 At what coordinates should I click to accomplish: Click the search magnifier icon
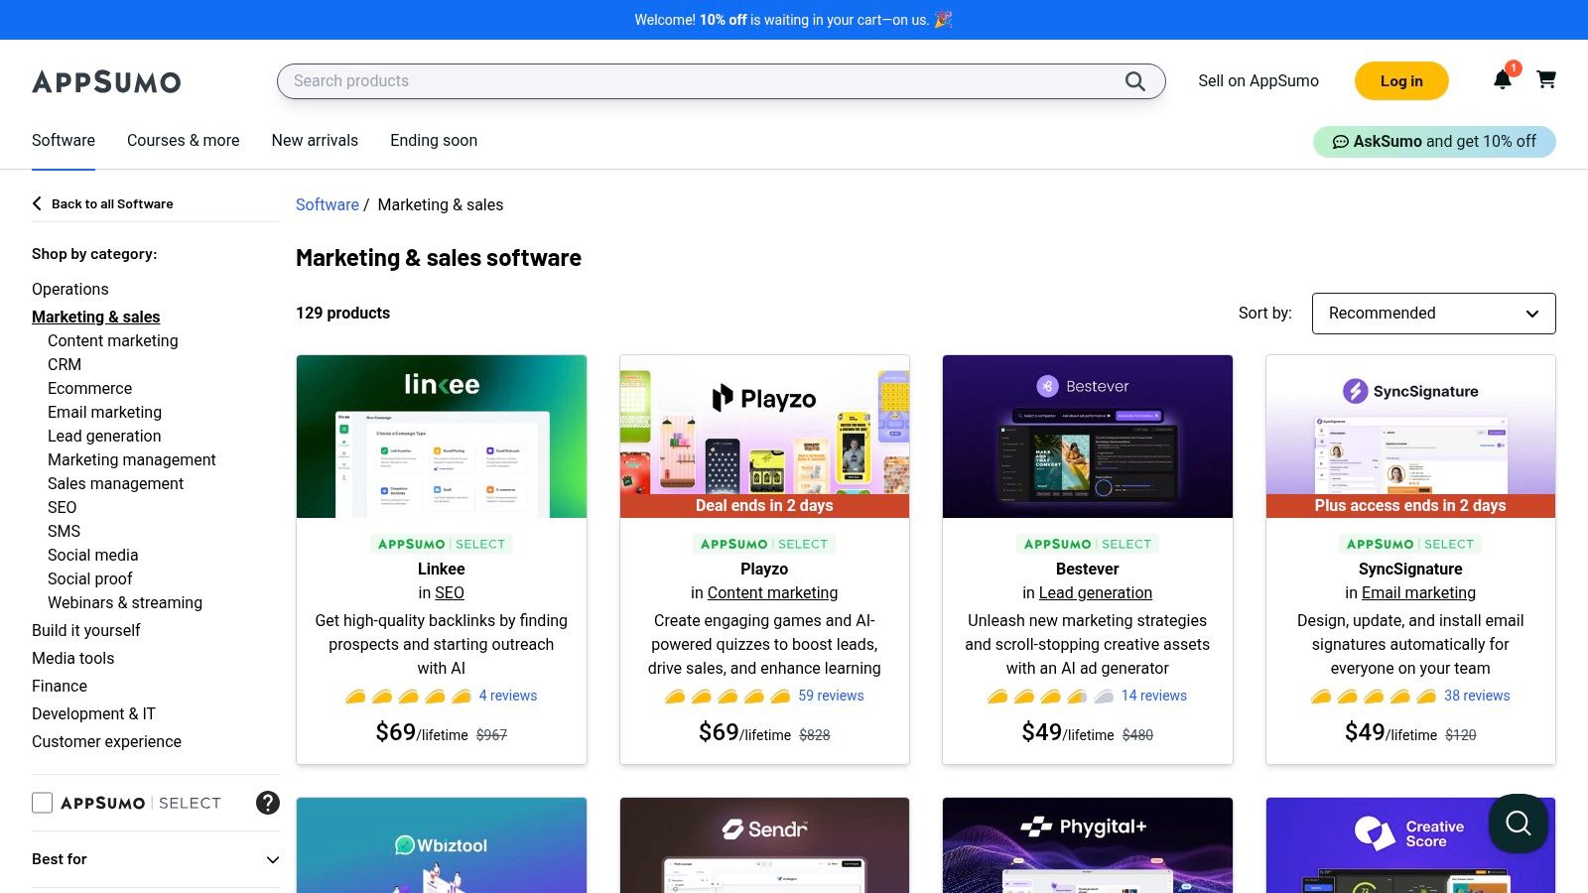(x=1134, y=81)
